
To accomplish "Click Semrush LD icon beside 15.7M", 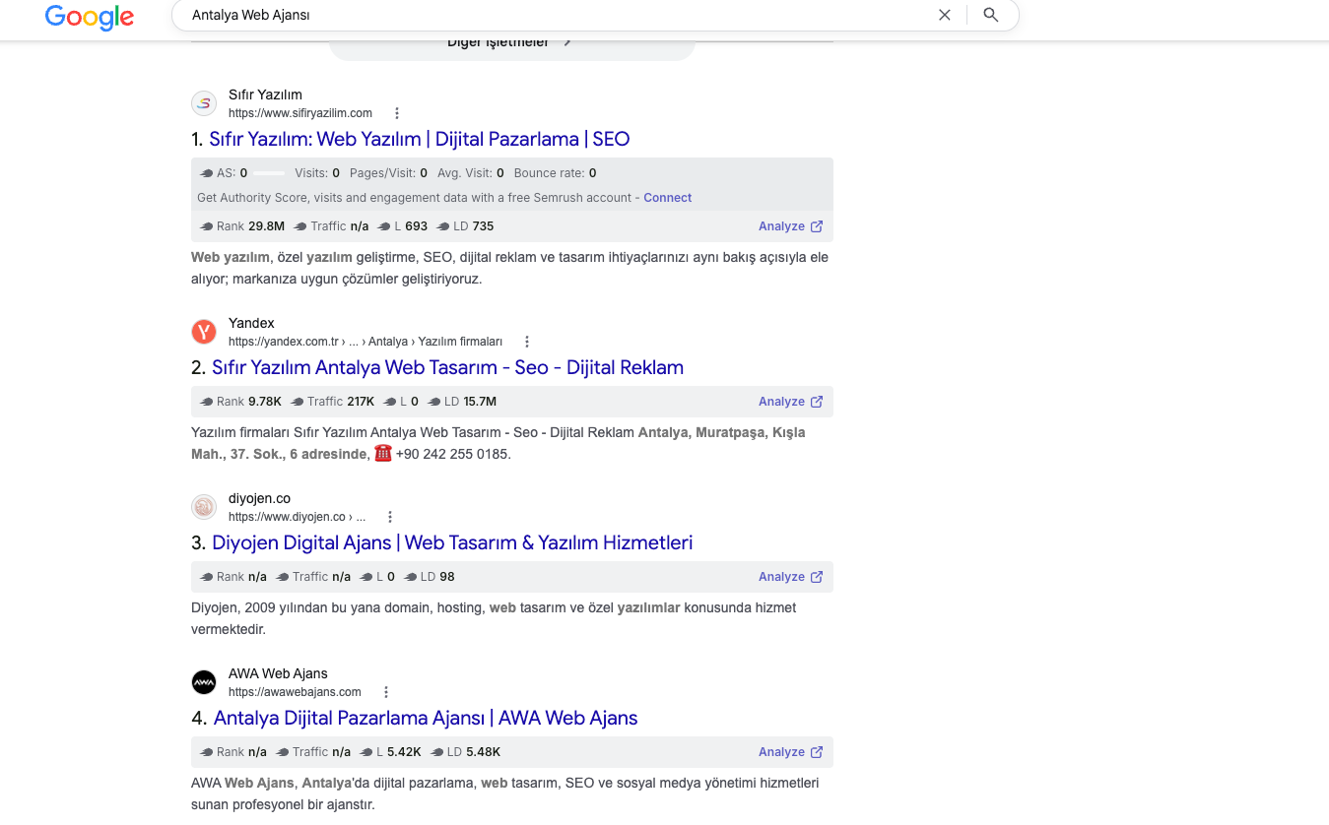I will tap(434, 402).
